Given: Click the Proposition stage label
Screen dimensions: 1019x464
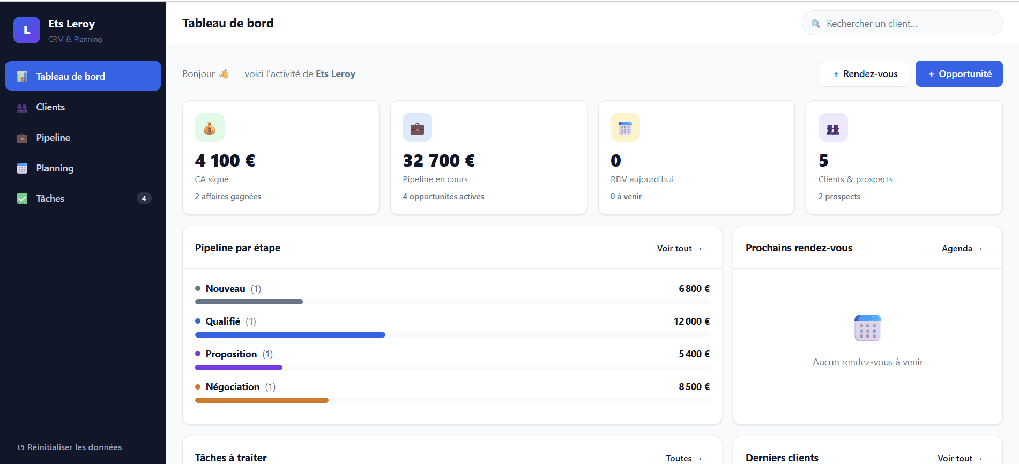Looking at the screenshot, I should (232, 354).
